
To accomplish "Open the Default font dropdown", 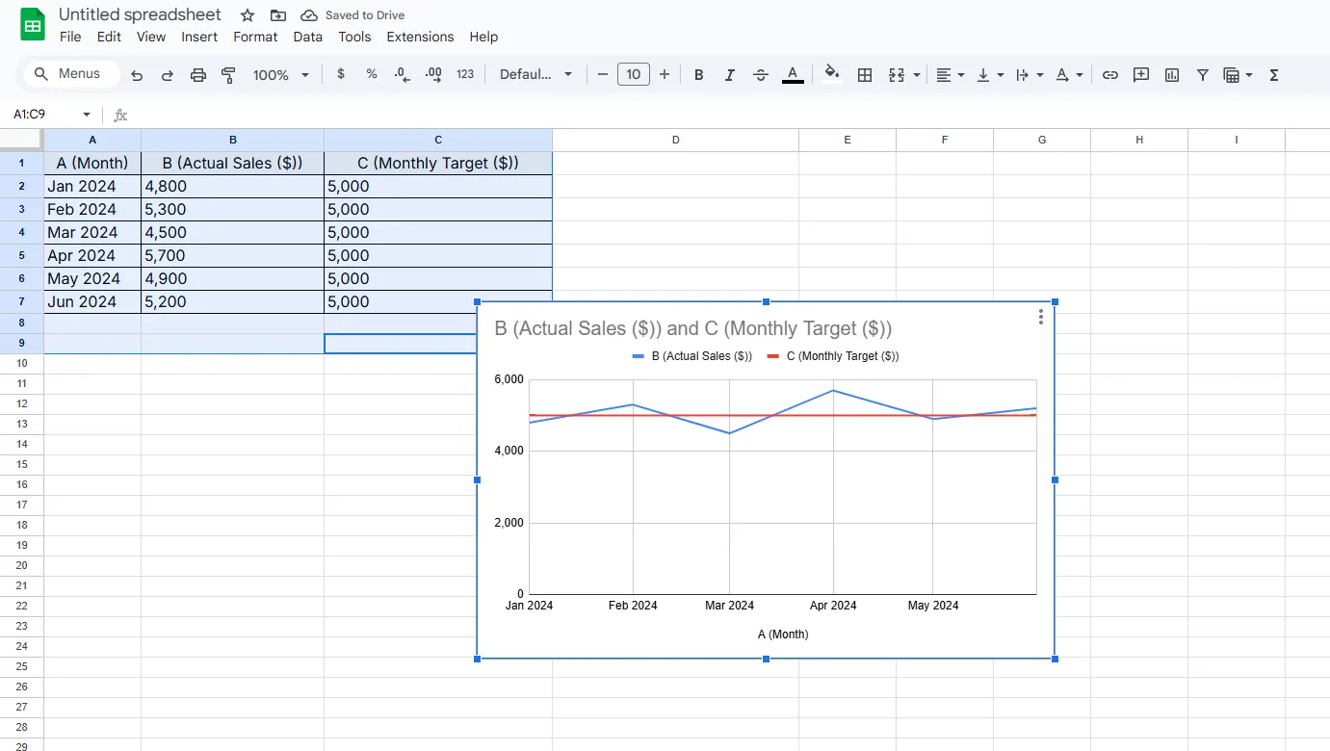I will click(x=535, y=75).
